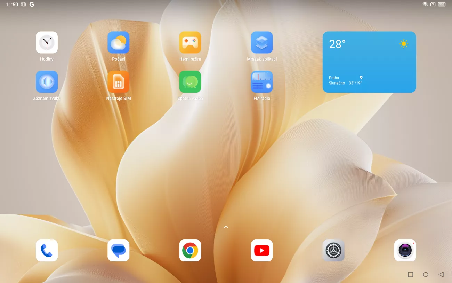452x283 pixels.
Task: Launch the Camera app in dock
Action: coord(405,250)
